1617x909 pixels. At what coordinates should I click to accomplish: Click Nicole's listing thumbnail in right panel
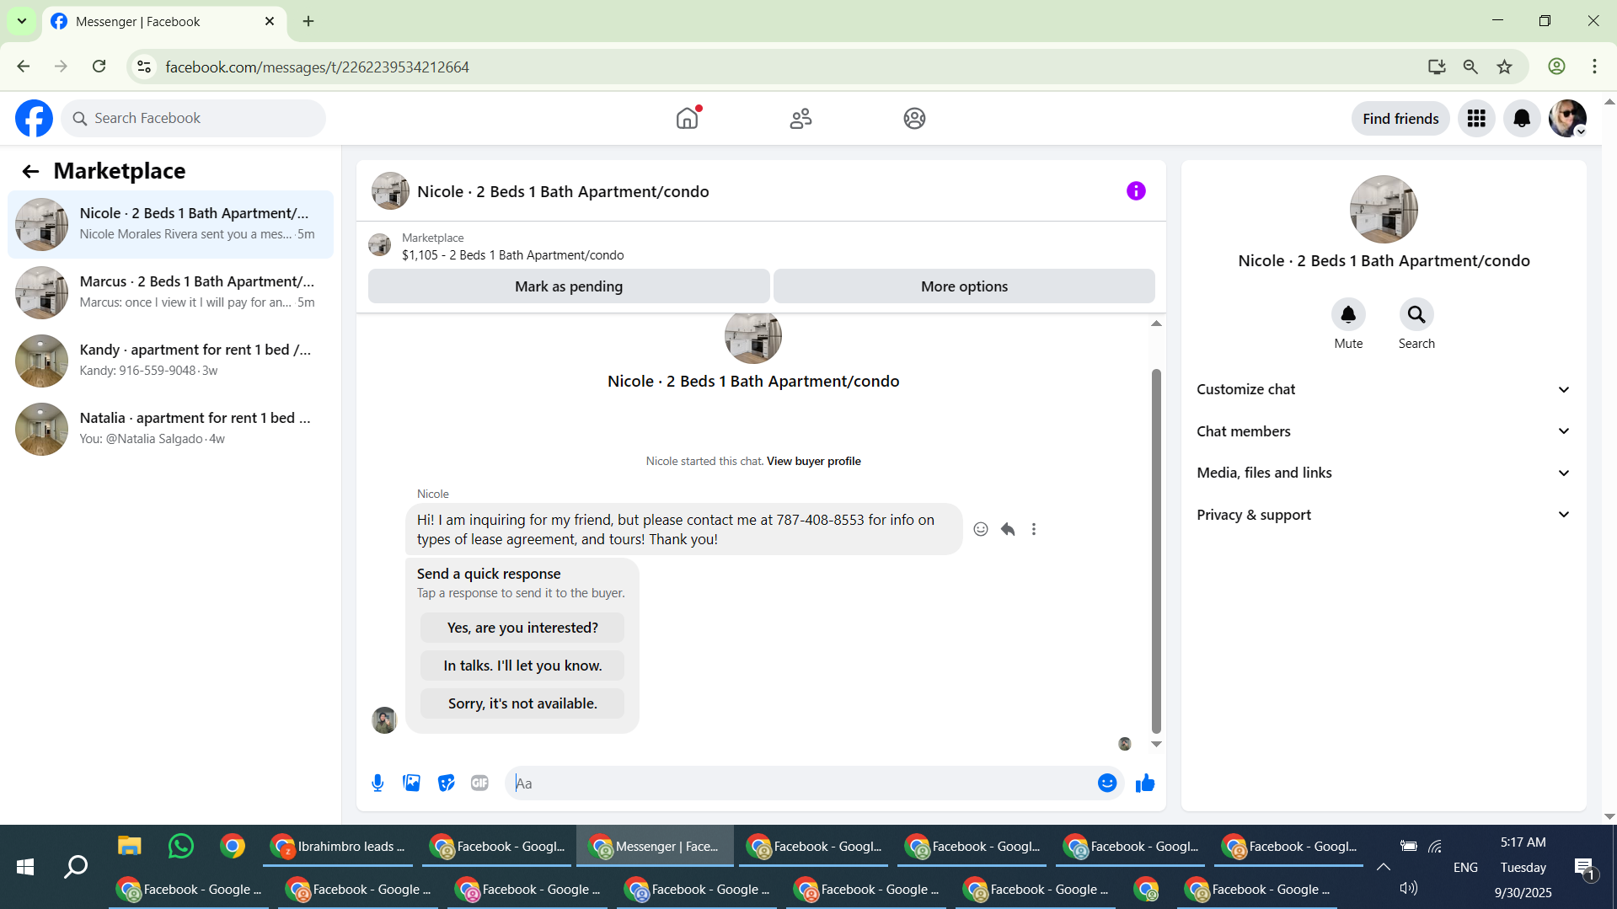click(x=1384, y=209)
